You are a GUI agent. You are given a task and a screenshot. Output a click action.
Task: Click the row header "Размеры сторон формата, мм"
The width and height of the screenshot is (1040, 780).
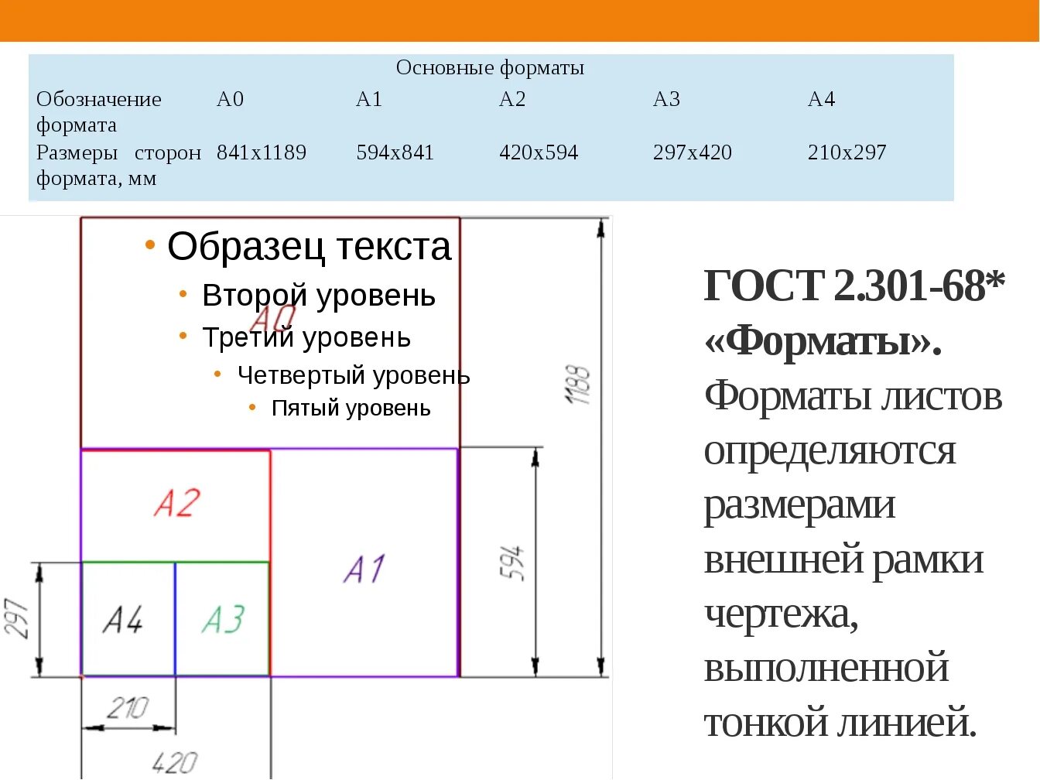tap(118, 166)
